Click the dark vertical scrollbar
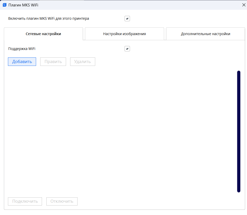 [239, 131]
